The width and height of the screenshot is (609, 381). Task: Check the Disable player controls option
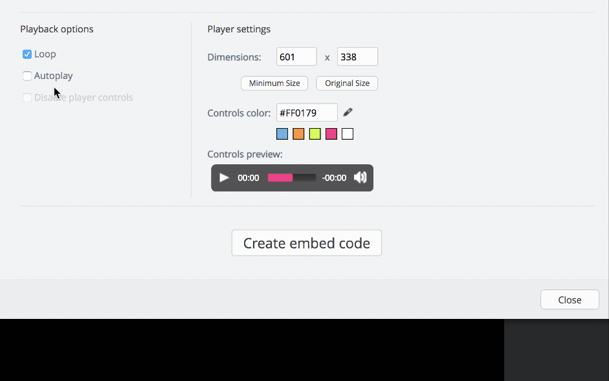(x=27, y=97)
